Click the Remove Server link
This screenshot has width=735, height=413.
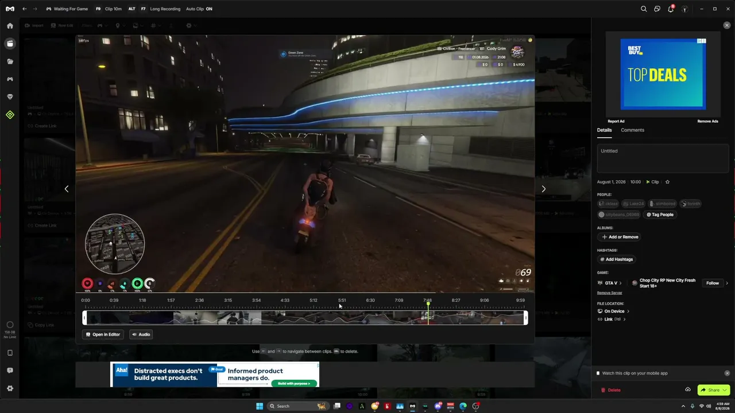coord(609,293)
